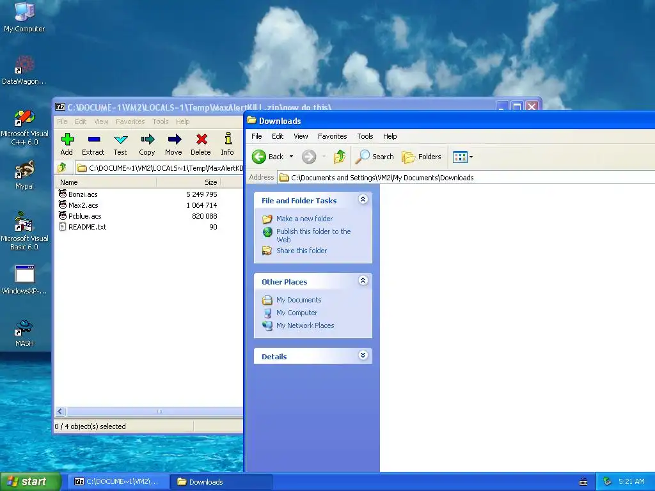Click the MASH desktop shortcut

pos(24,332)
